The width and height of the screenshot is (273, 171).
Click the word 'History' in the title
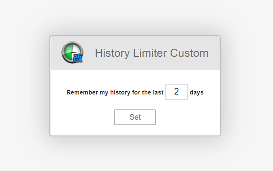[112, 53]
